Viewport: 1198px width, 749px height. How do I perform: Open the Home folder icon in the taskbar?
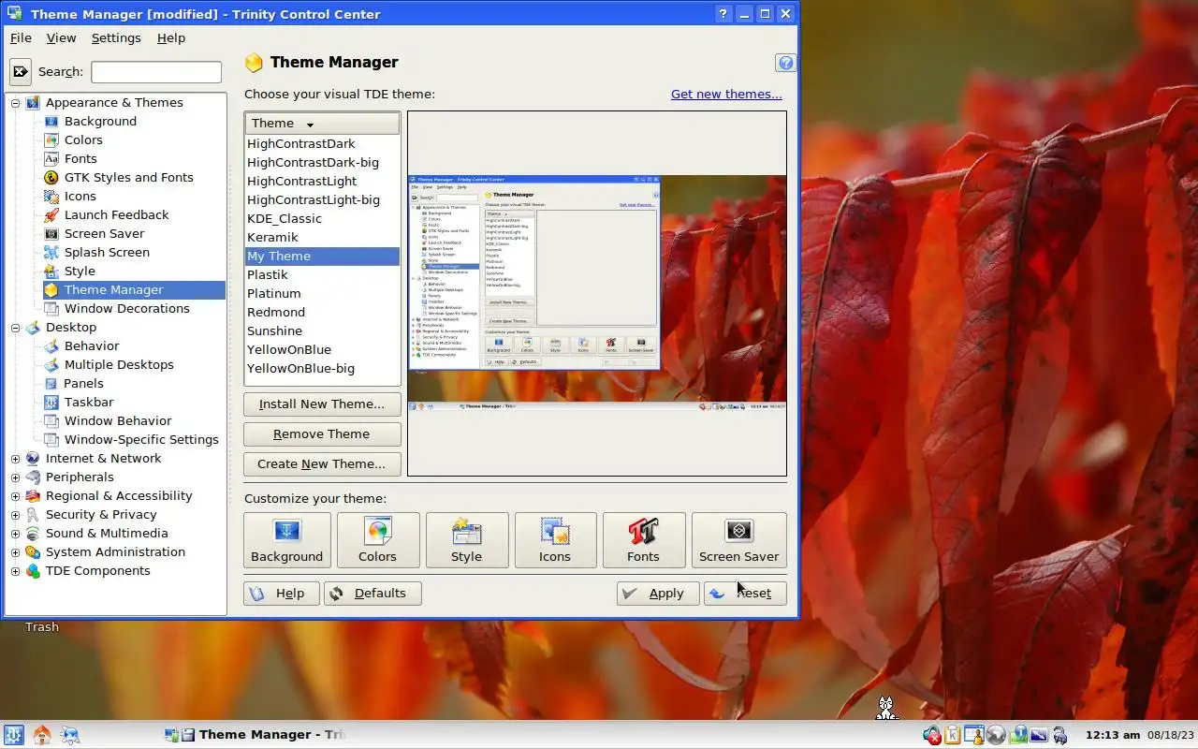pyautogui.click(x=41, y=735)
